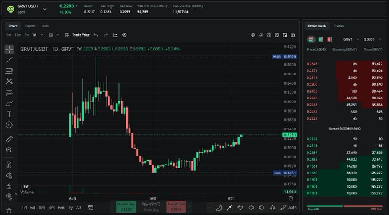The width and height of the screenshot is (389, 215).
Task: Open chart settings circle icon
Action: click(277, 35)
